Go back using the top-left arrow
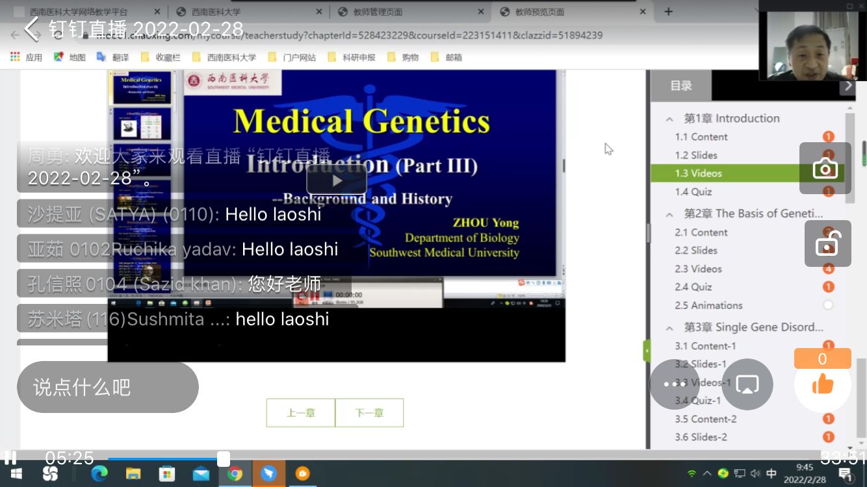 tap(32, 29)
